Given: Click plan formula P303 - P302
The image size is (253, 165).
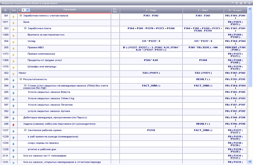Looking at the screenshot, I should (x=151, y=16).
